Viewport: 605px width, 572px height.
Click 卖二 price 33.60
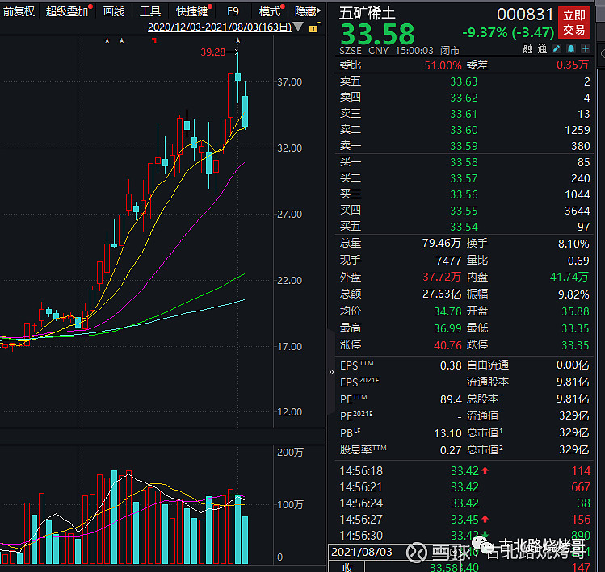(464, 130)
